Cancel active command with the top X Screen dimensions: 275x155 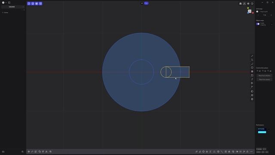[x=142, y=3]
